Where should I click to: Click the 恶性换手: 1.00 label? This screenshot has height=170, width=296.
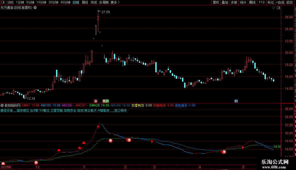[x=185, y=105]
